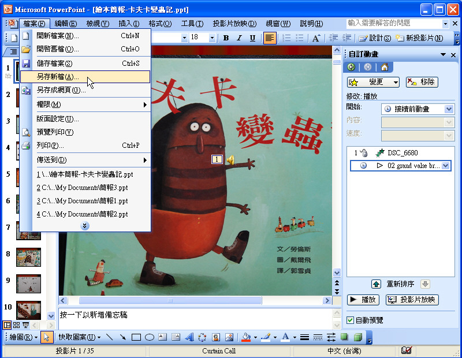Insert a picture from file
This screenshot has height=358, width=462.
coord(229,337)
